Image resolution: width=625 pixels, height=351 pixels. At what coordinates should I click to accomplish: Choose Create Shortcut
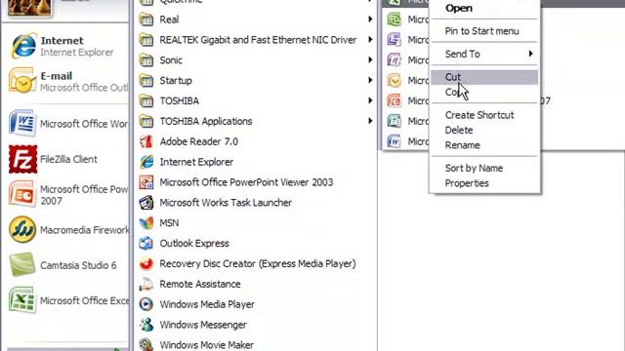tap(484, 115)
